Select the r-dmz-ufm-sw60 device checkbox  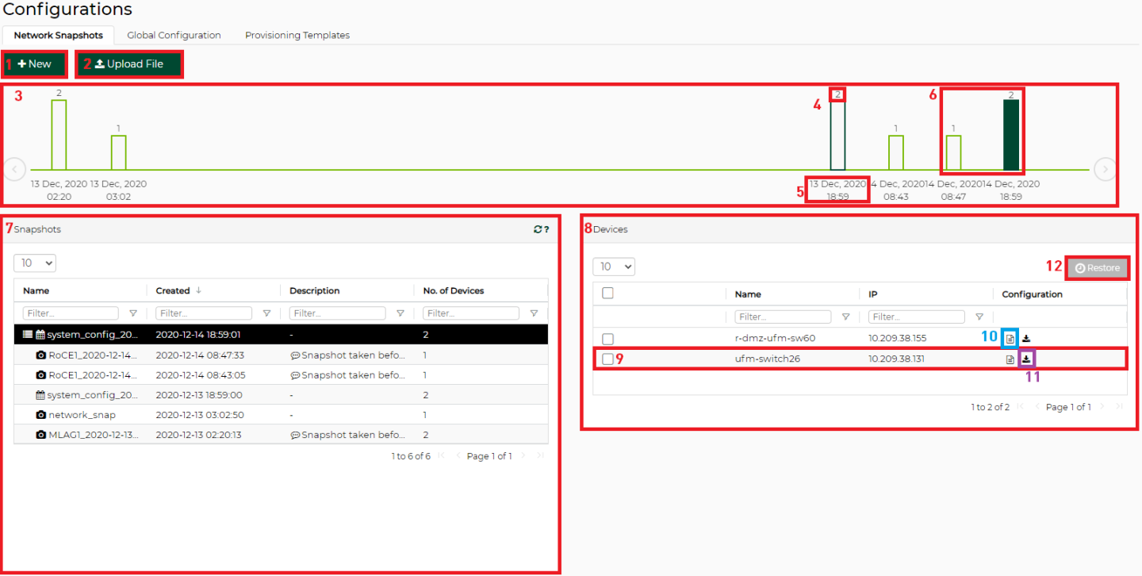(607, 339)
